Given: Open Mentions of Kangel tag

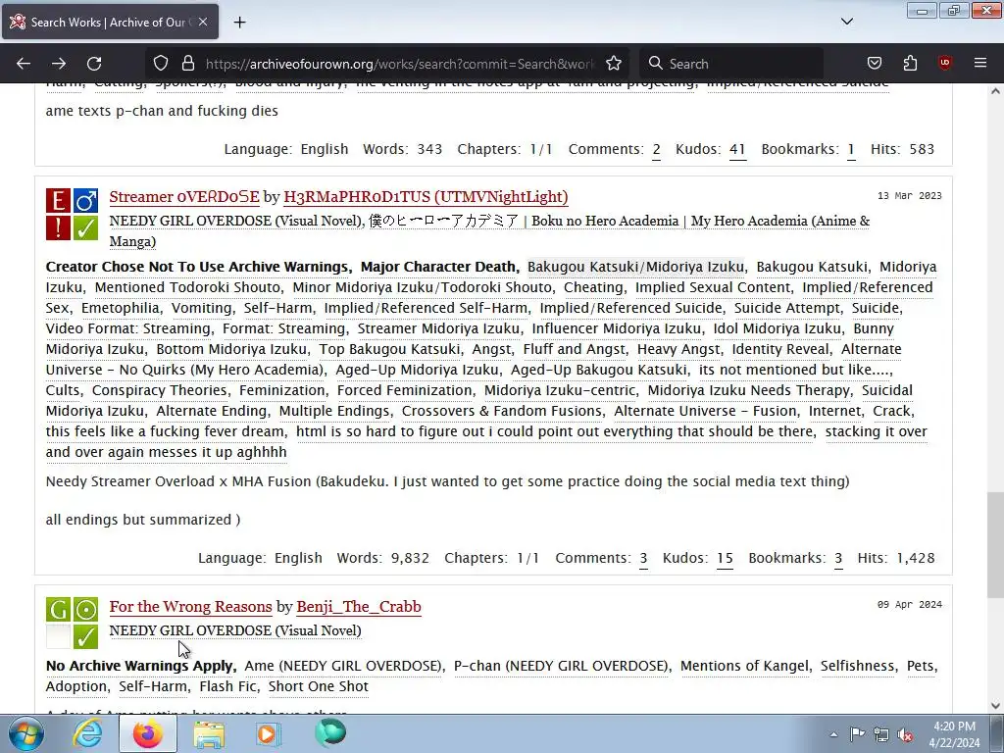Looking at the screenshot, I should 744,666.
